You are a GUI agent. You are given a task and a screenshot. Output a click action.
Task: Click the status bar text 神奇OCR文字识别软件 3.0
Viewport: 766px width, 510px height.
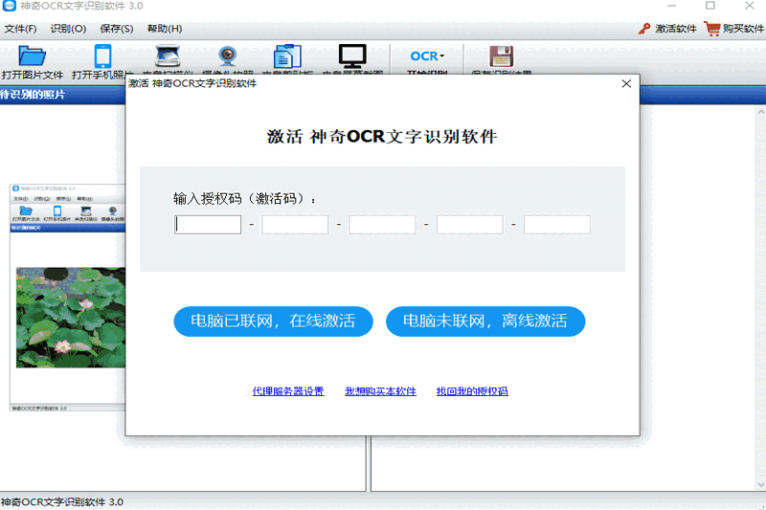(62, 501)
